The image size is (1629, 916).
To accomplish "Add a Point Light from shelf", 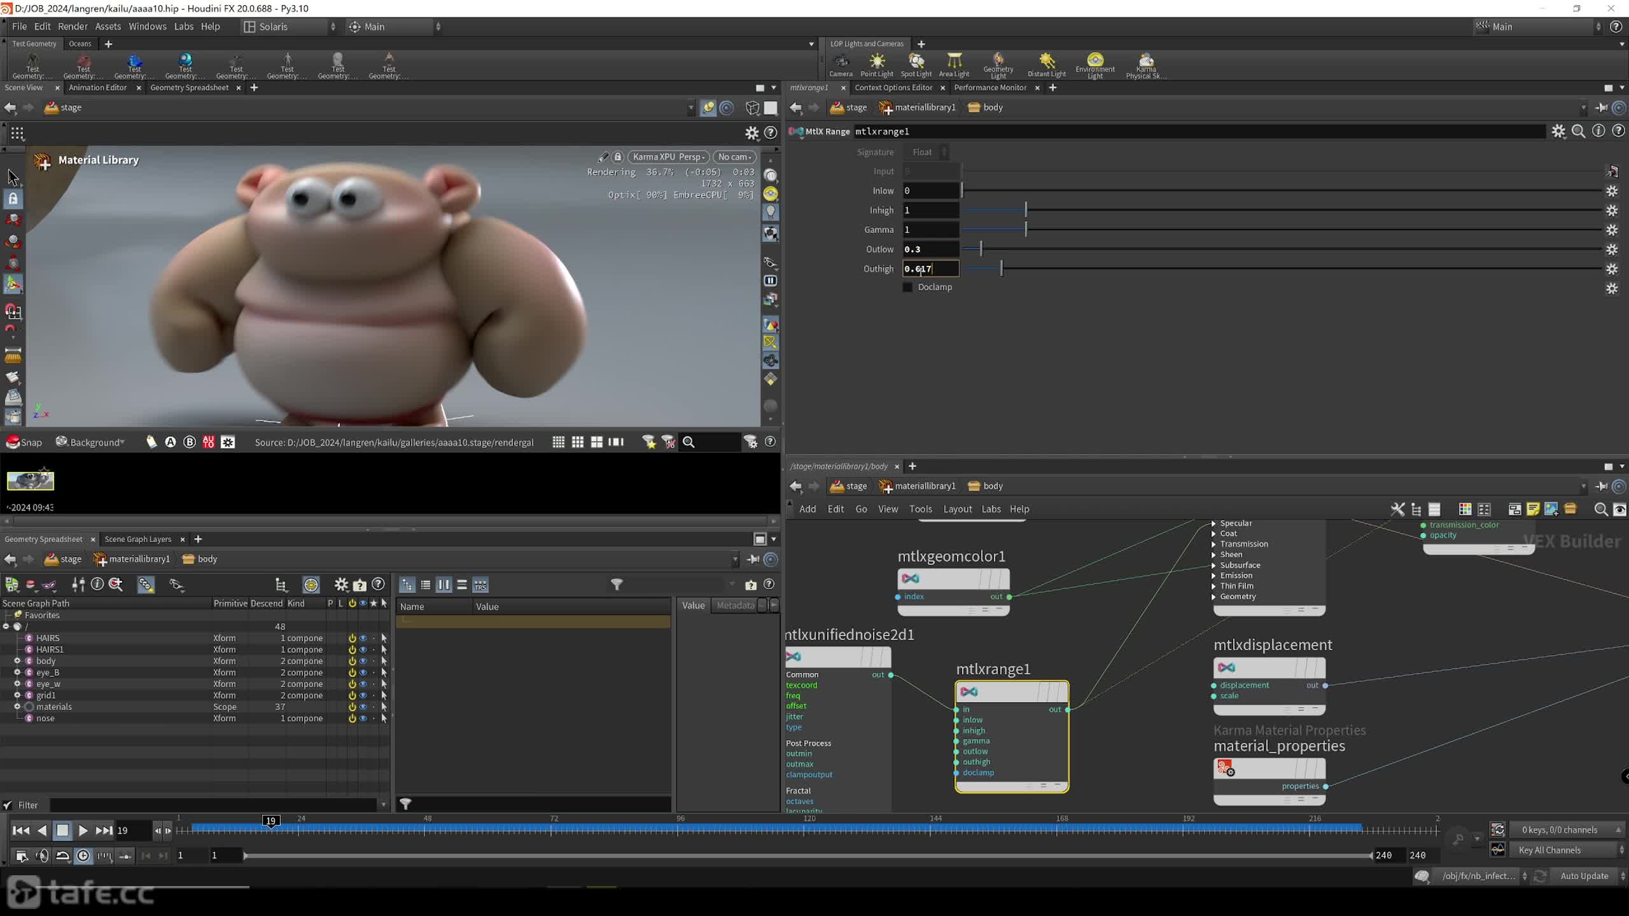I will [877, 65].
